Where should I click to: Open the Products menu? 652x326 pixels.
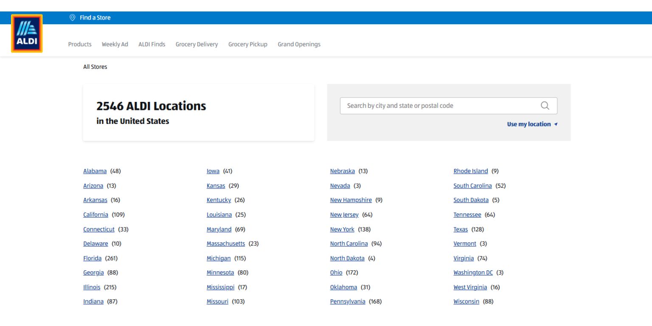tap(80, 44)
